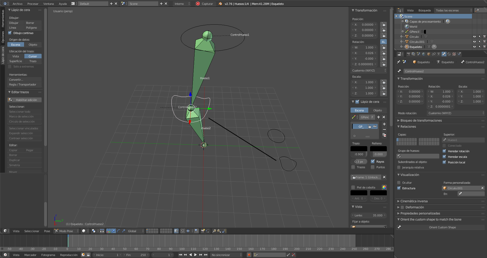Viewport: 487px width, 258px height.
Task: Toggle the pin icon in properties breadcrumb
Action: 399,62
